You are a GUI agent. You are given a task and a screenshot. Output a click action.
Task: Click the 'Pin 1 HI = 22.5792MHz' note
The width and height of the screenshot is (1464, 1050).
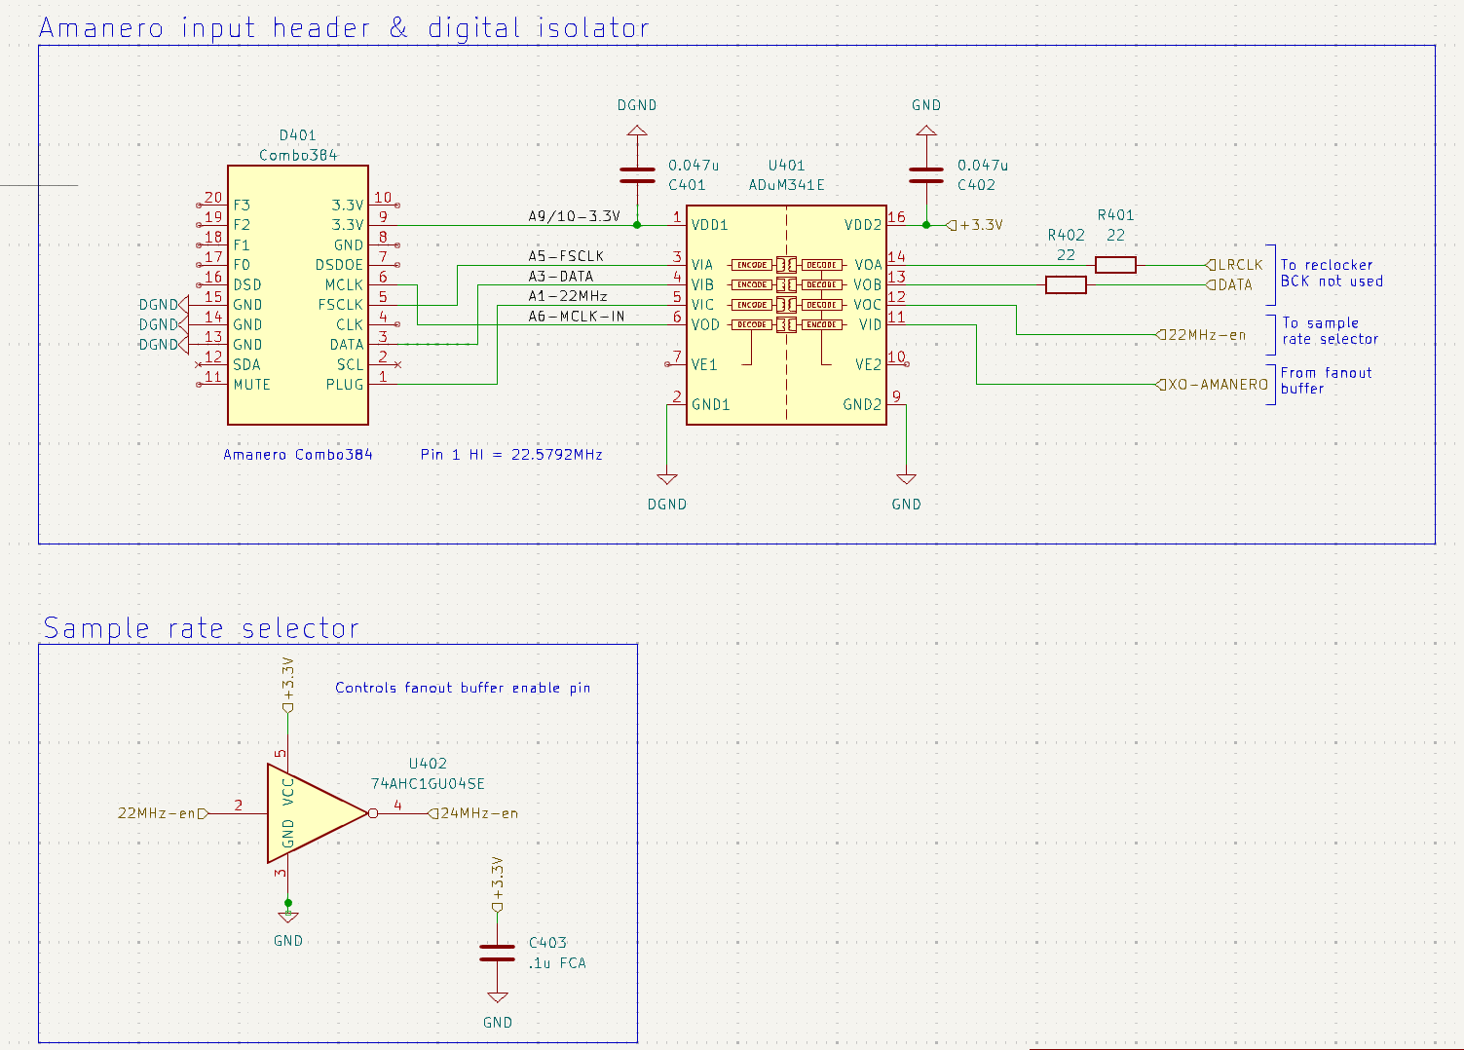point(511,455)
